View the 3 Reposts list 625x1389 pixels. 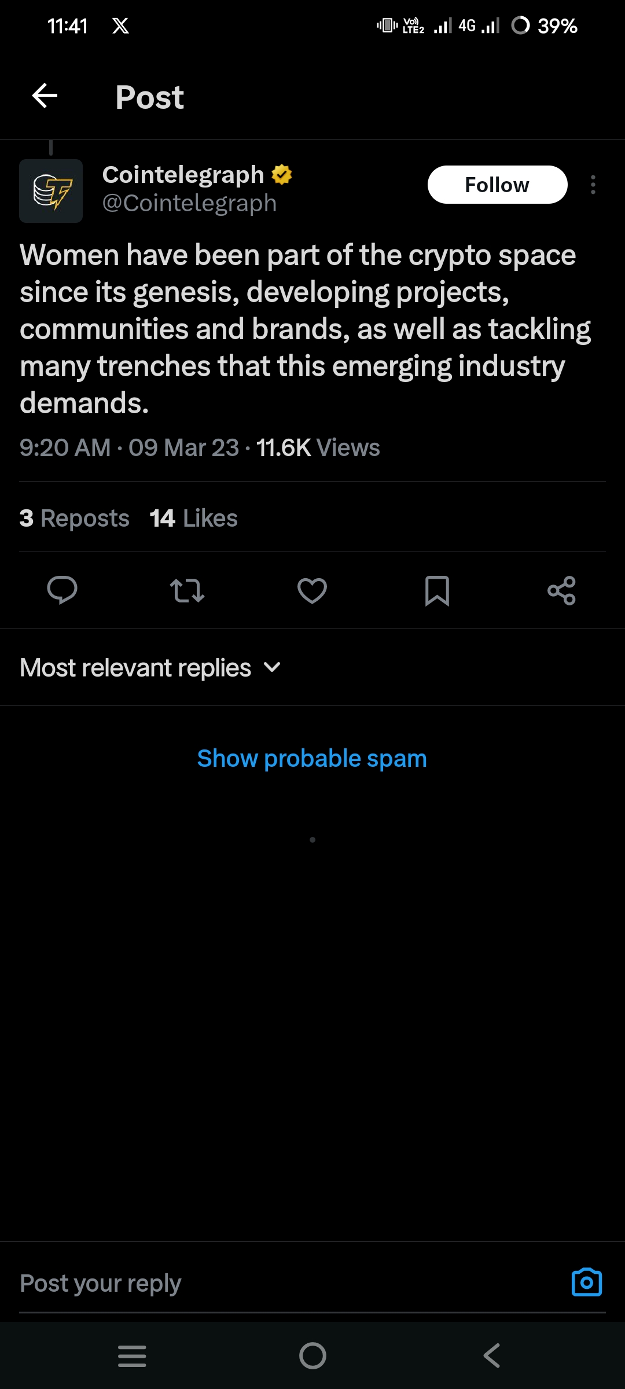coord(75,518)
